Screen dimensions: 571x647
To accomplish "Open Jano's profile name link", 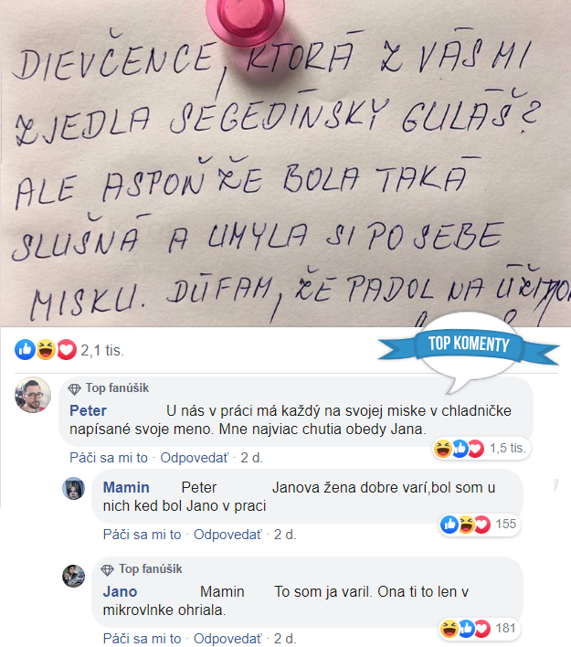I will pyautogui.click(x=120, y=592).
